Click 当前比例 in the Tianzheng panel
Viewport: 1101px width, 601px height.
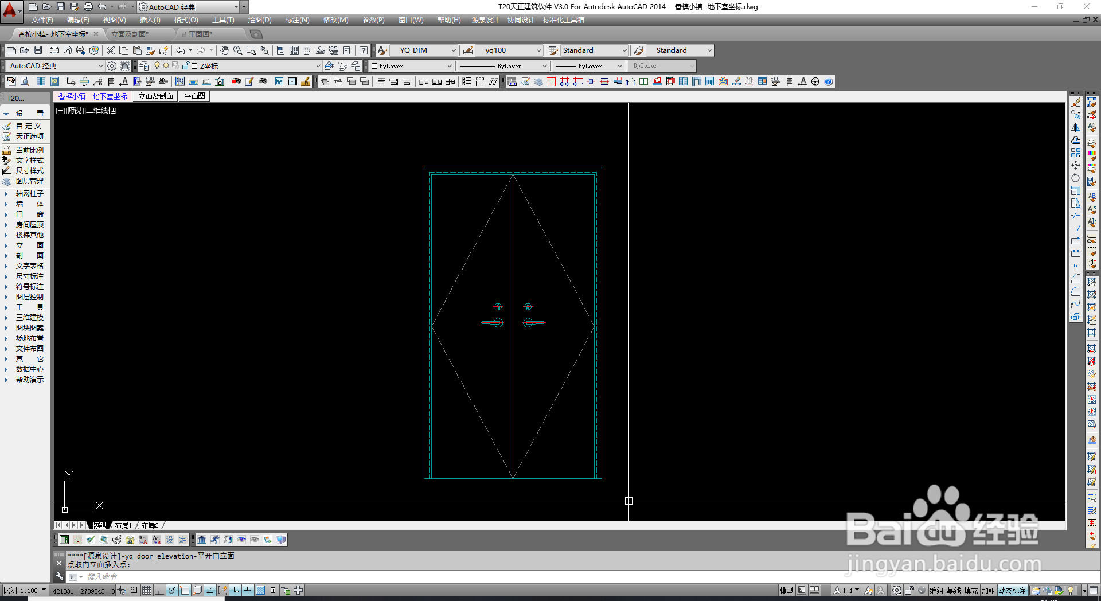click(29, 150)
